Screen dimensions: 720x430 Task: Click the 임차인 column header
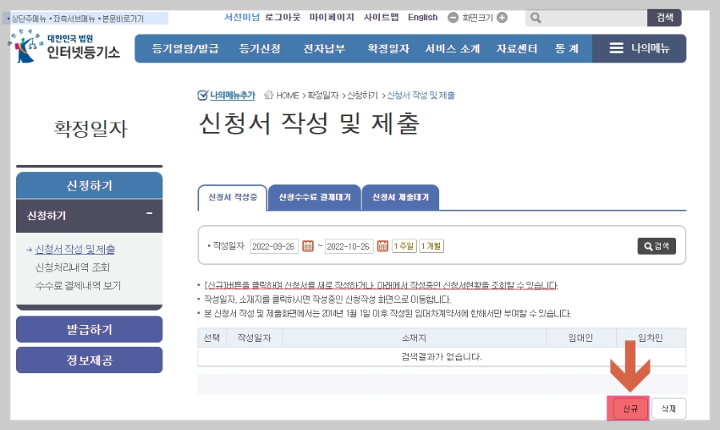(x=650, y=338)
